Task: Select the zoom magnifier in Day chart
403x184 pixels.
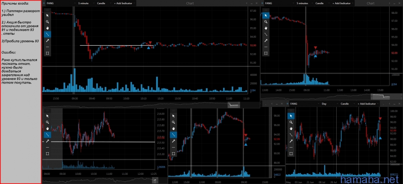Action: pyautogui.click(x=291, y=122)
